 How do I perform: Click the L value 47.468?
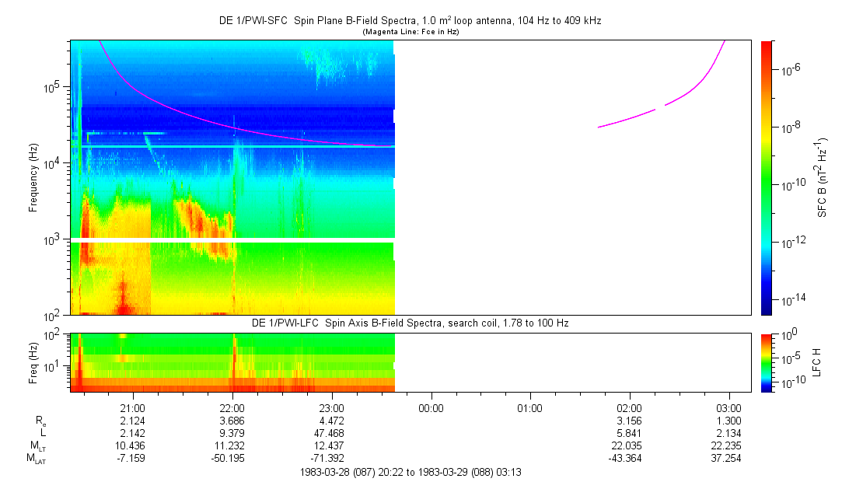[332, 433]
